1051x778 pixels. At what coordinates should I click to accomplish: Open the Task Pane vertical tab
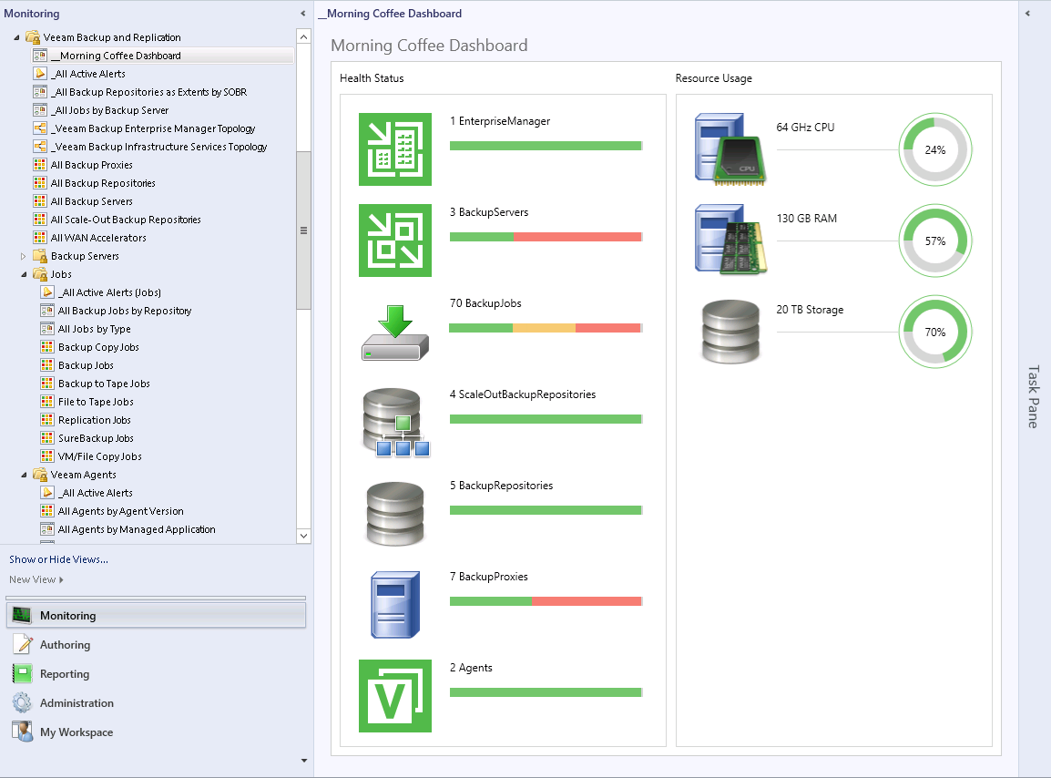[x=1034, y=396]
